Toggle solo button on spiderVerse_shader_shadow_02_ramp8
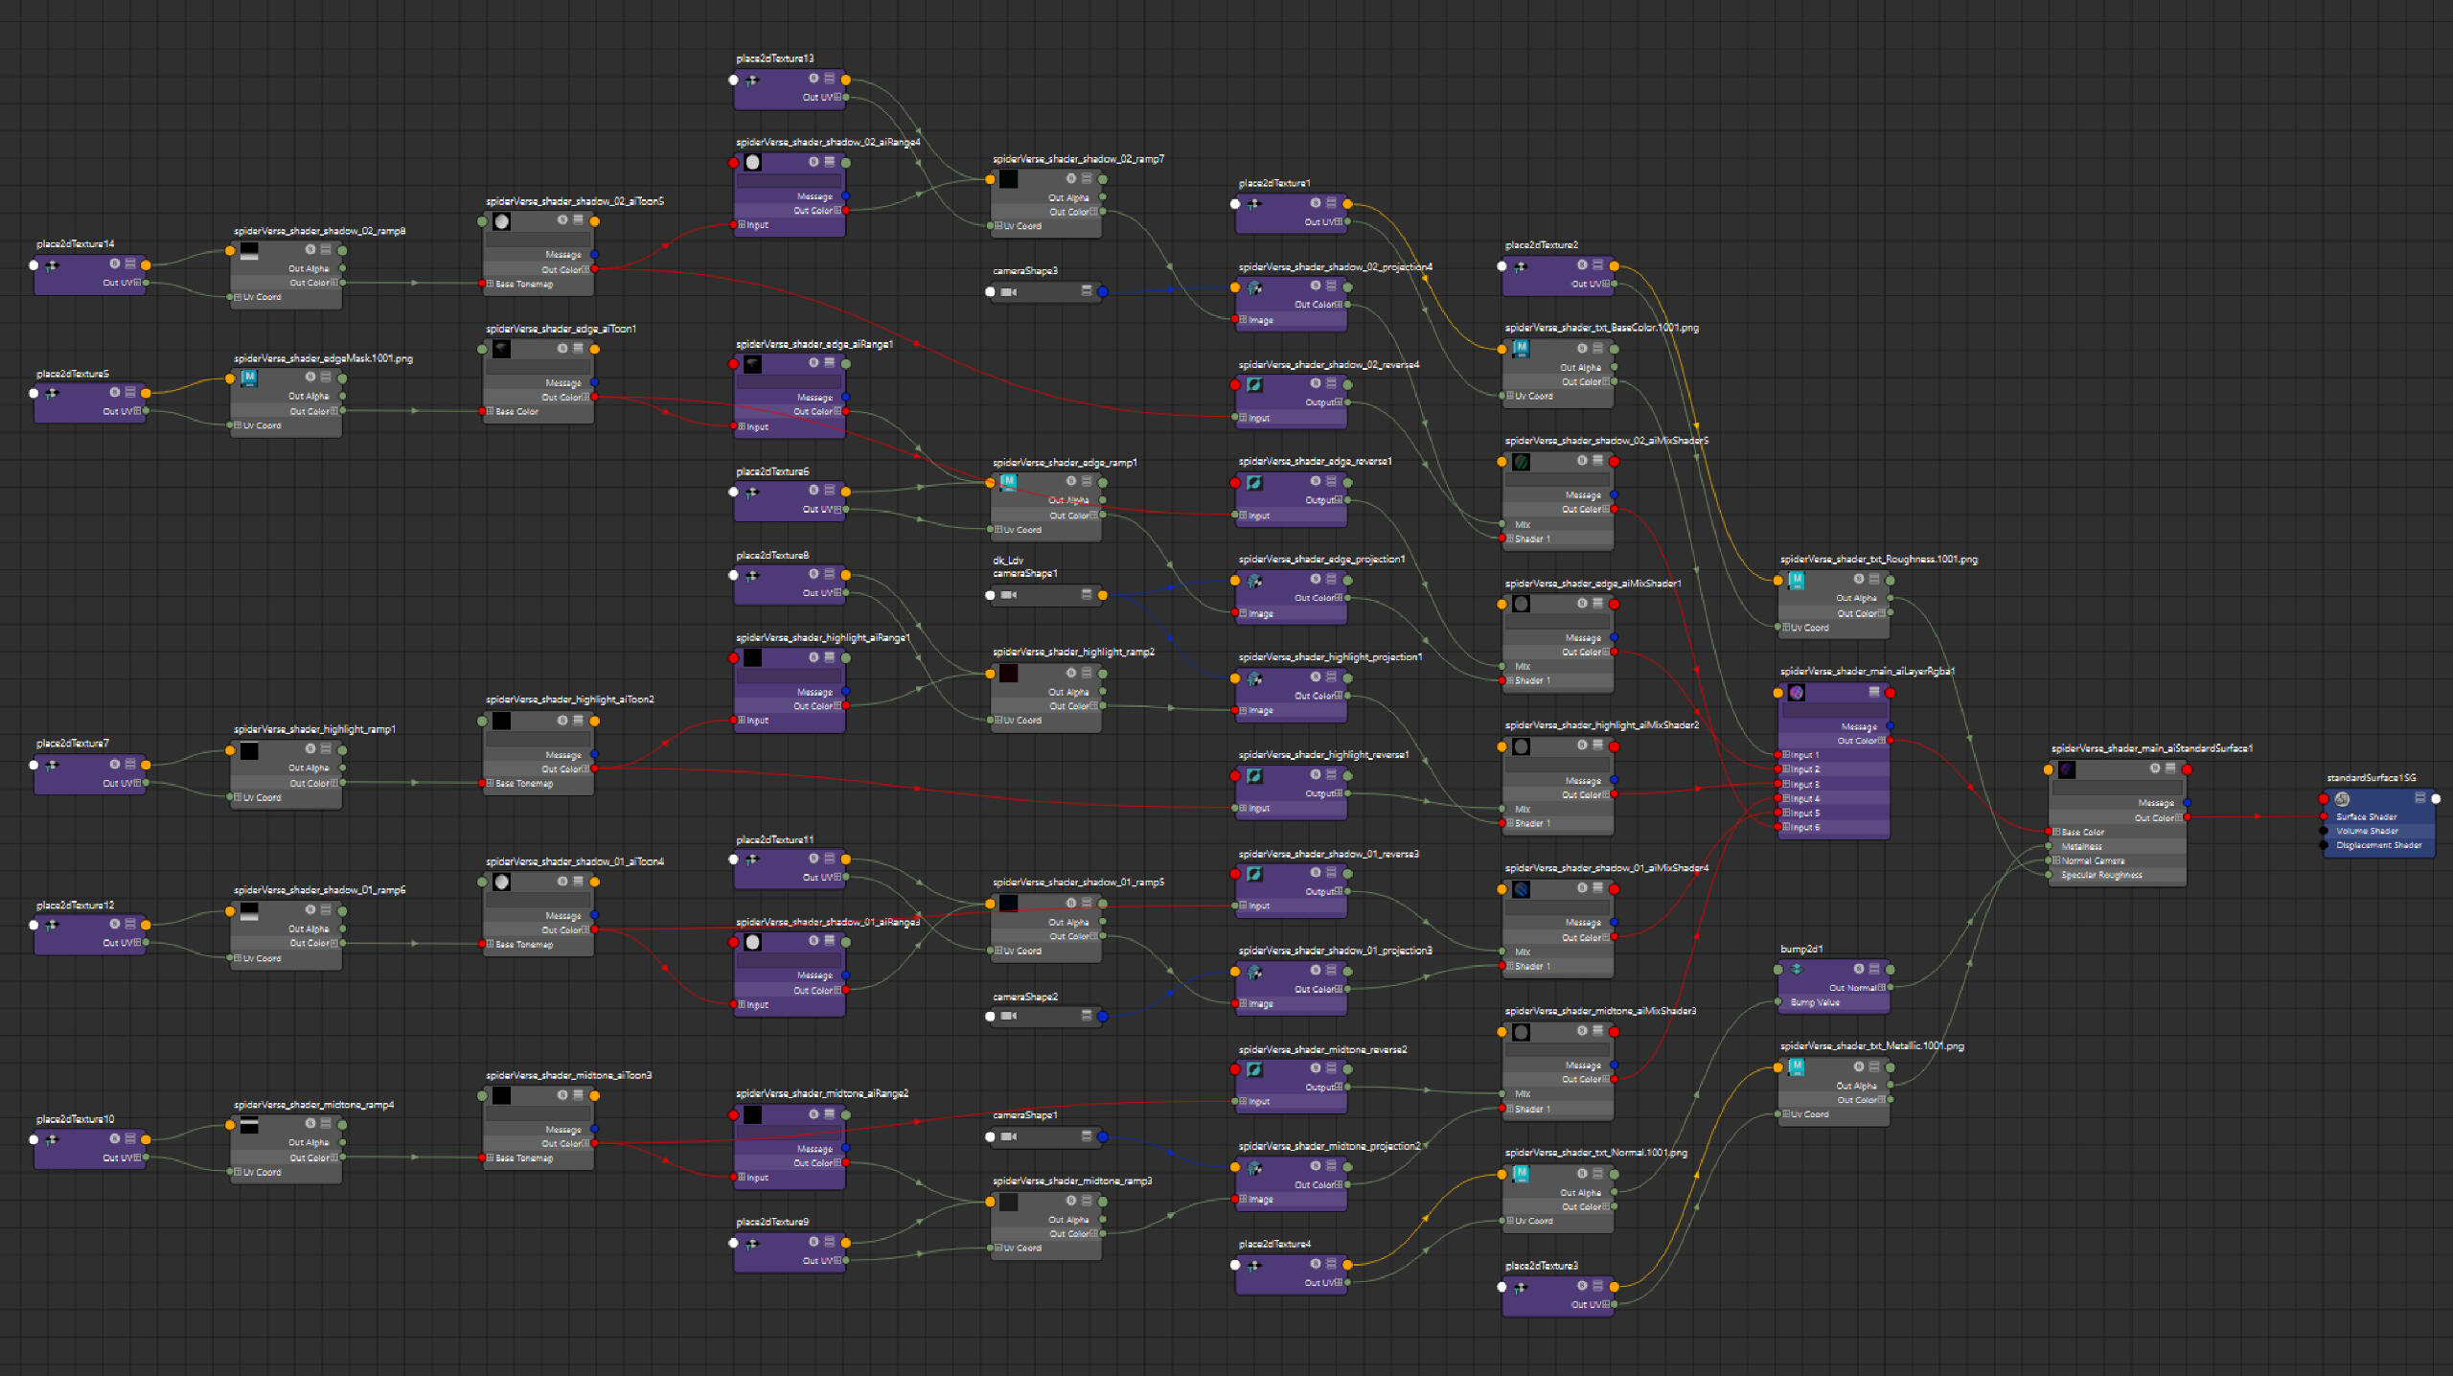2453x1376 pixels. [x=310, y=250]
